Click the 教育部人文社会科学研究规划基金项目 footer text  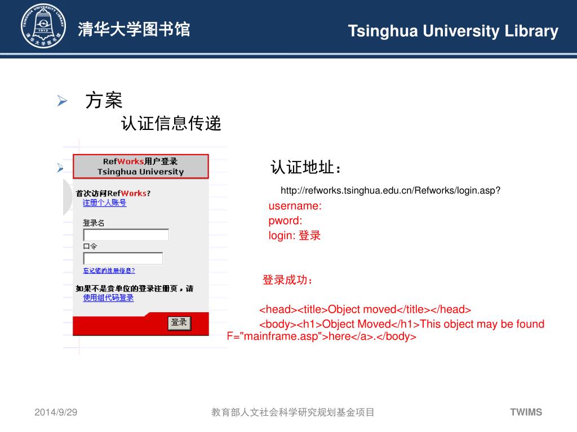293,412
